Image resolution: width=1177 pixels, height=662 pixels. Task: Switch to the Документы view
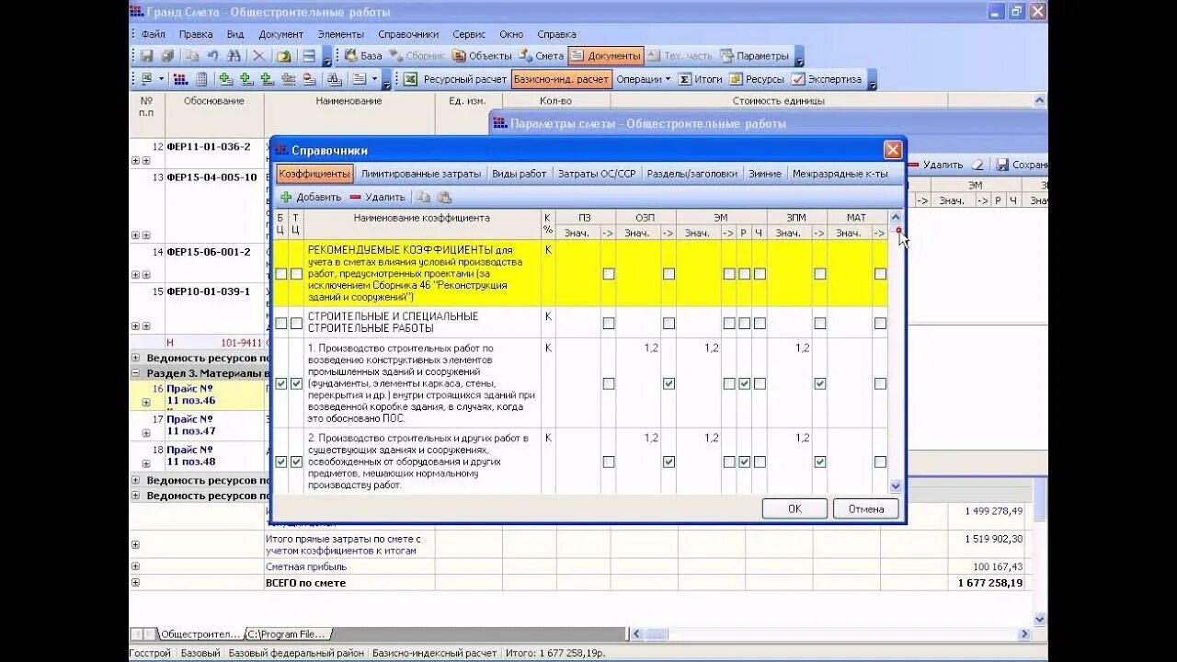606,56
